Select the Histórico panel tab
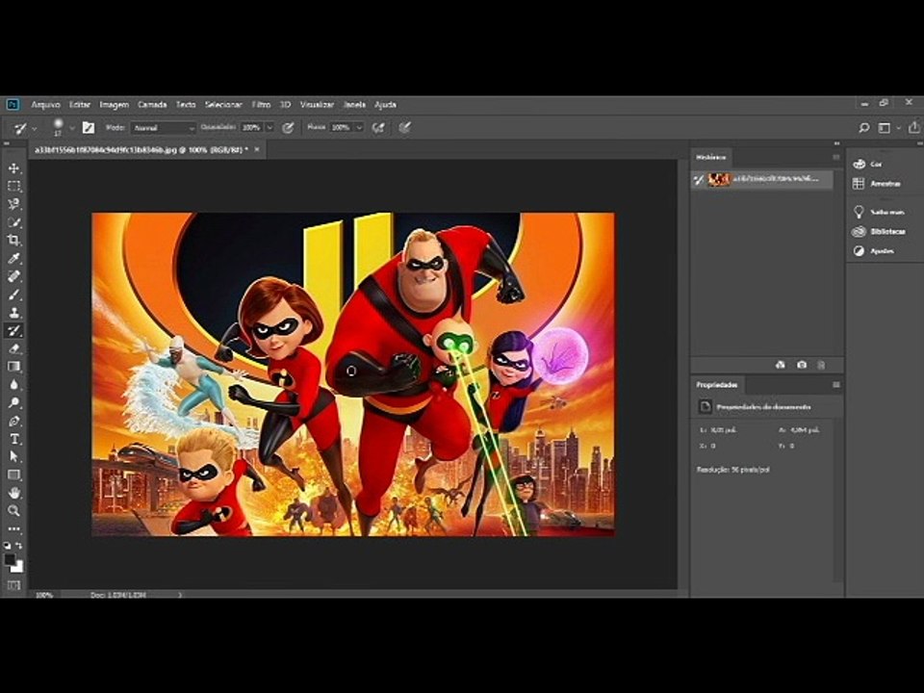This screenshot has height=693, width=924. click(x=710, y=157)
